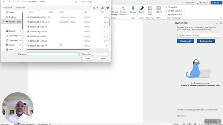This screenshot has width=223, height=125.
Task: Open the view options dropdown arrow
Action: (x=98, y=8)
